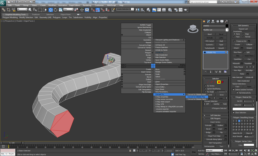Viewport: 258px width, 156px height.
Task: Open the Modifier List dropdown
Action: 216,30
